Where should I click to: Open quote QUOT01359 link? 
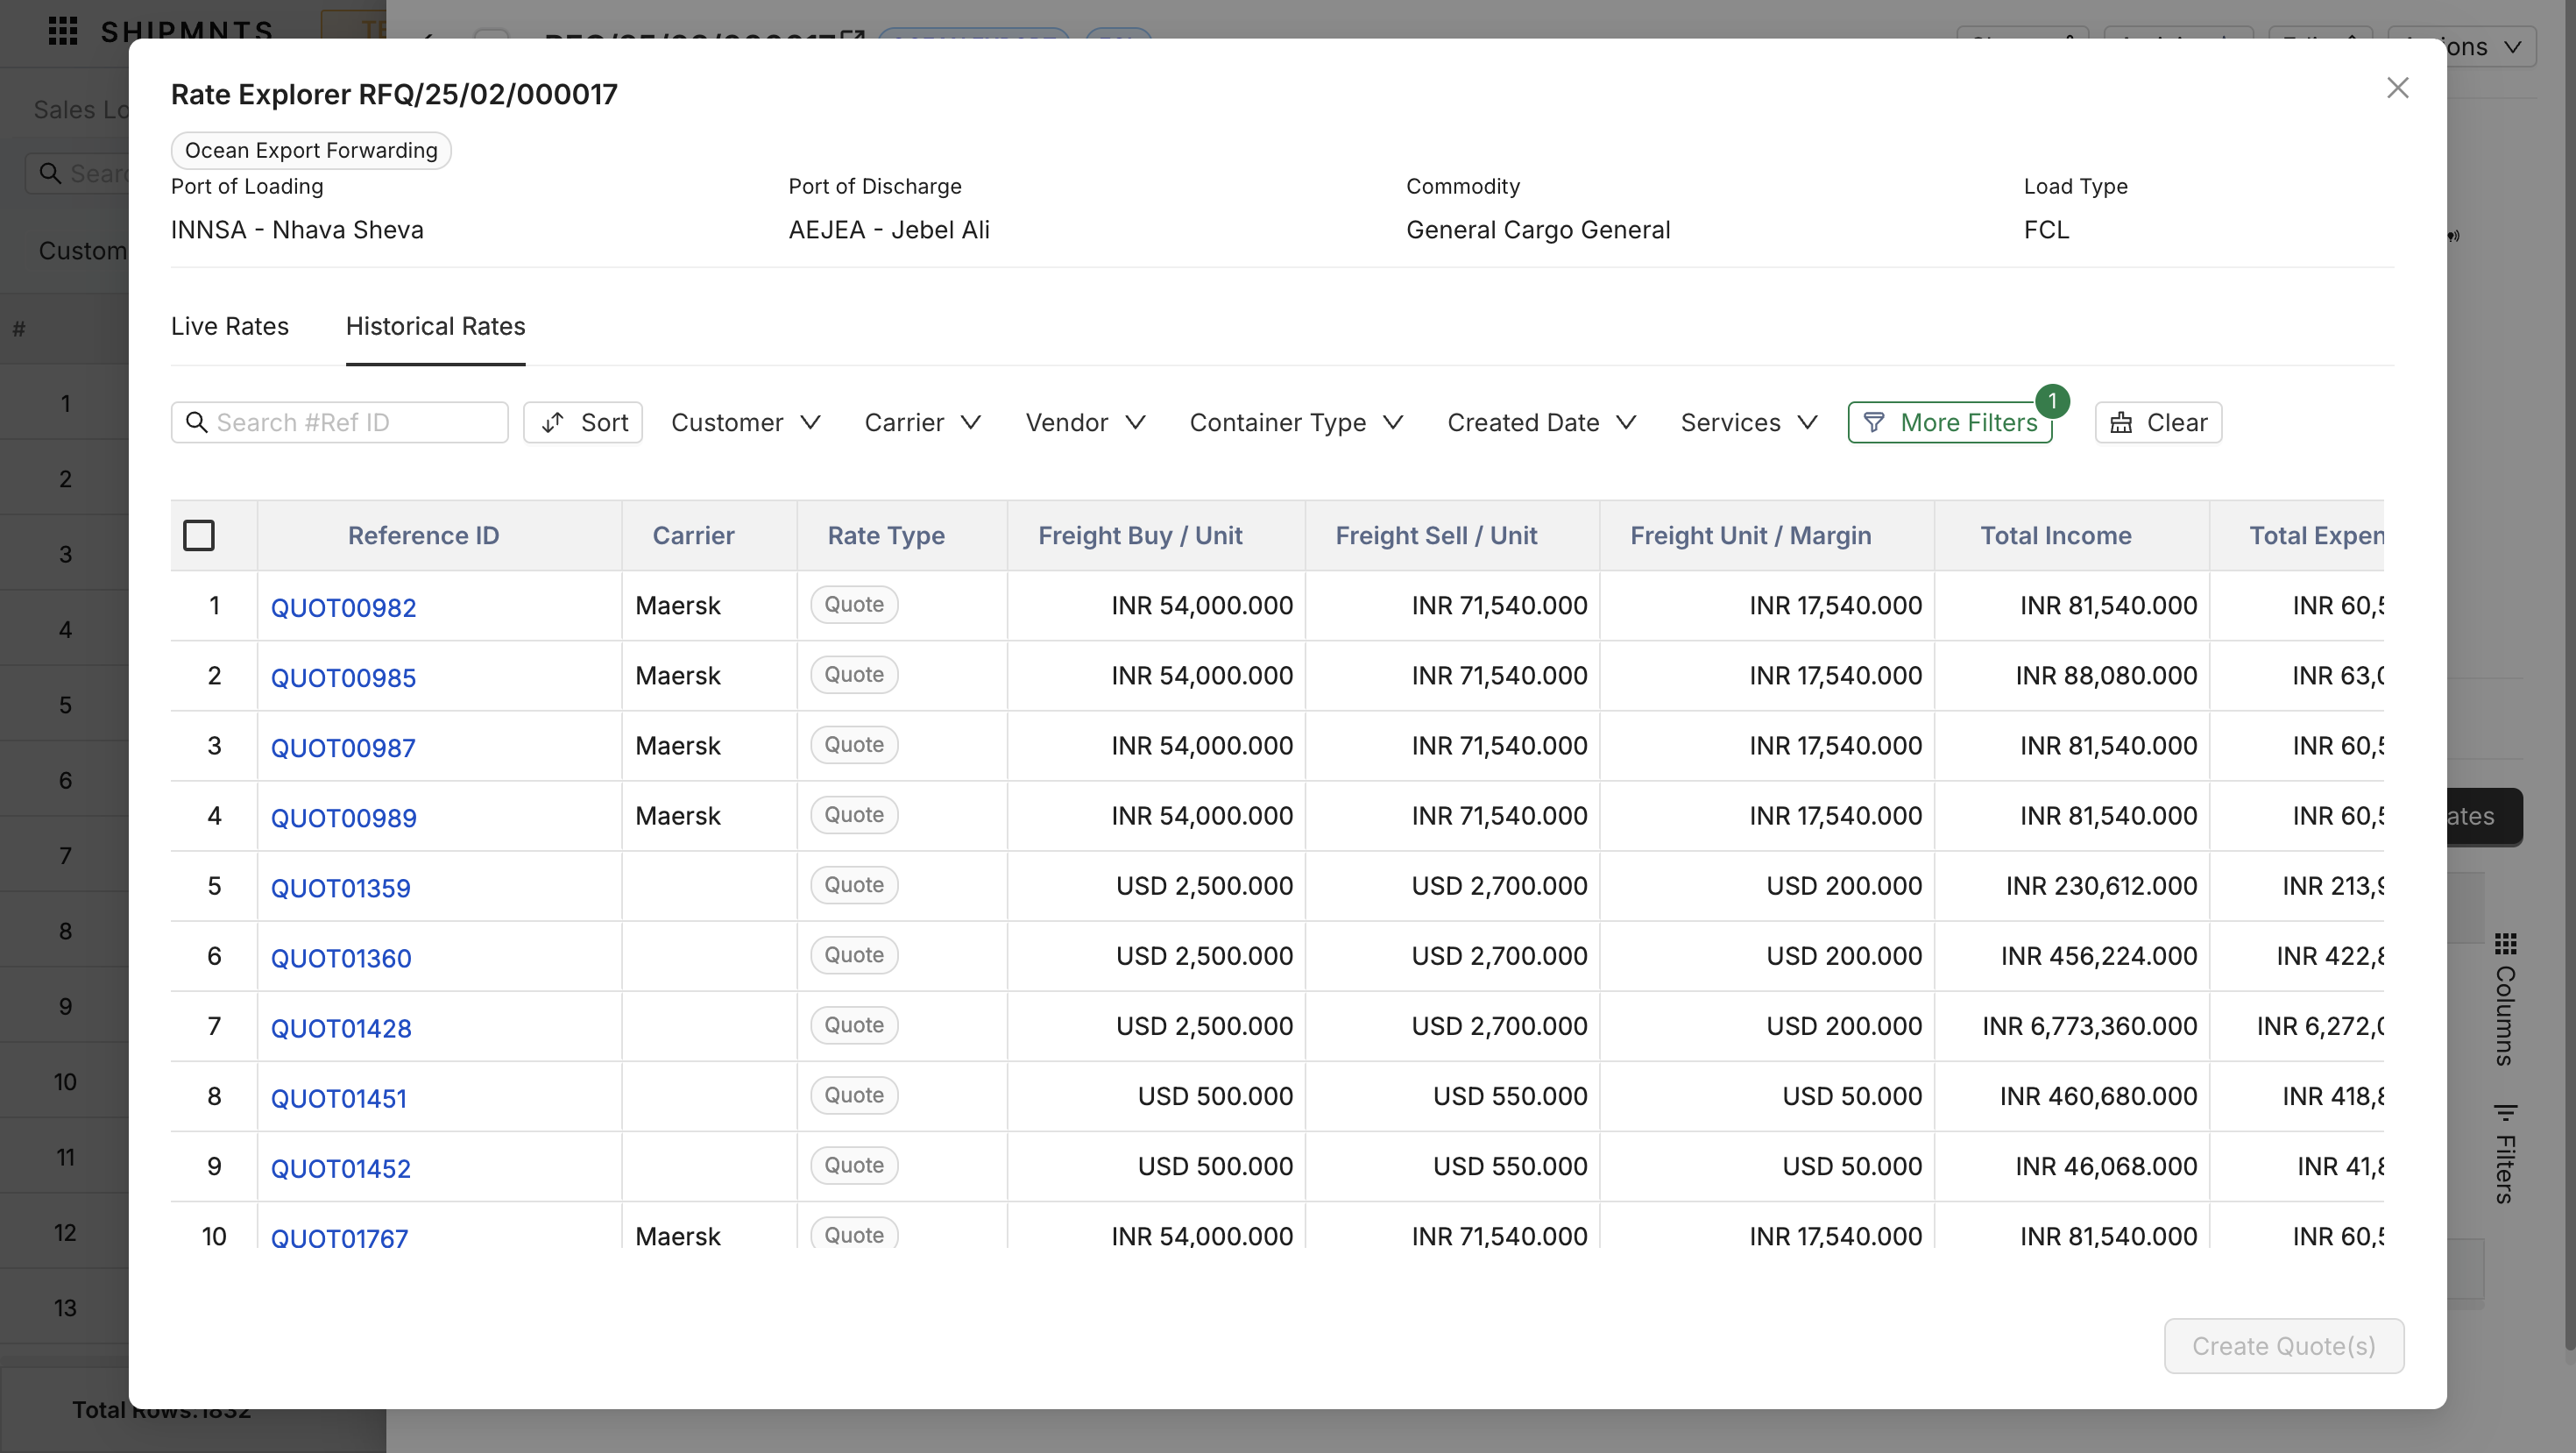[340, 887]
